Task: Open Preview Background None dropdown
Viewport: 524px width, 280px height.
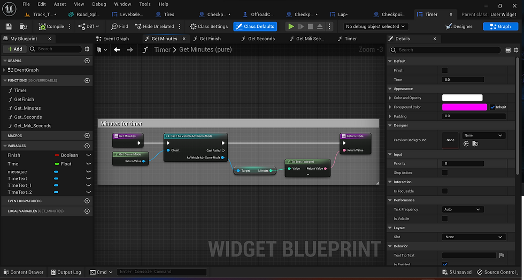Action: (483, 135)
